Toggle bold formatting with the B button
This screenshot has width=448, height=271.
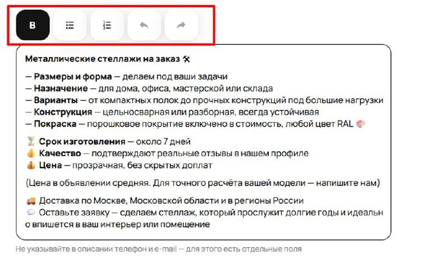pos(32,25)
